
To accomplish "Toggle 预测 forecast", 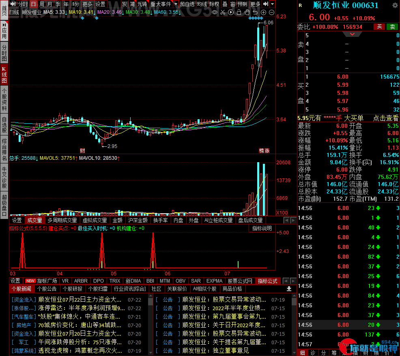I will (x=242, y=4).
